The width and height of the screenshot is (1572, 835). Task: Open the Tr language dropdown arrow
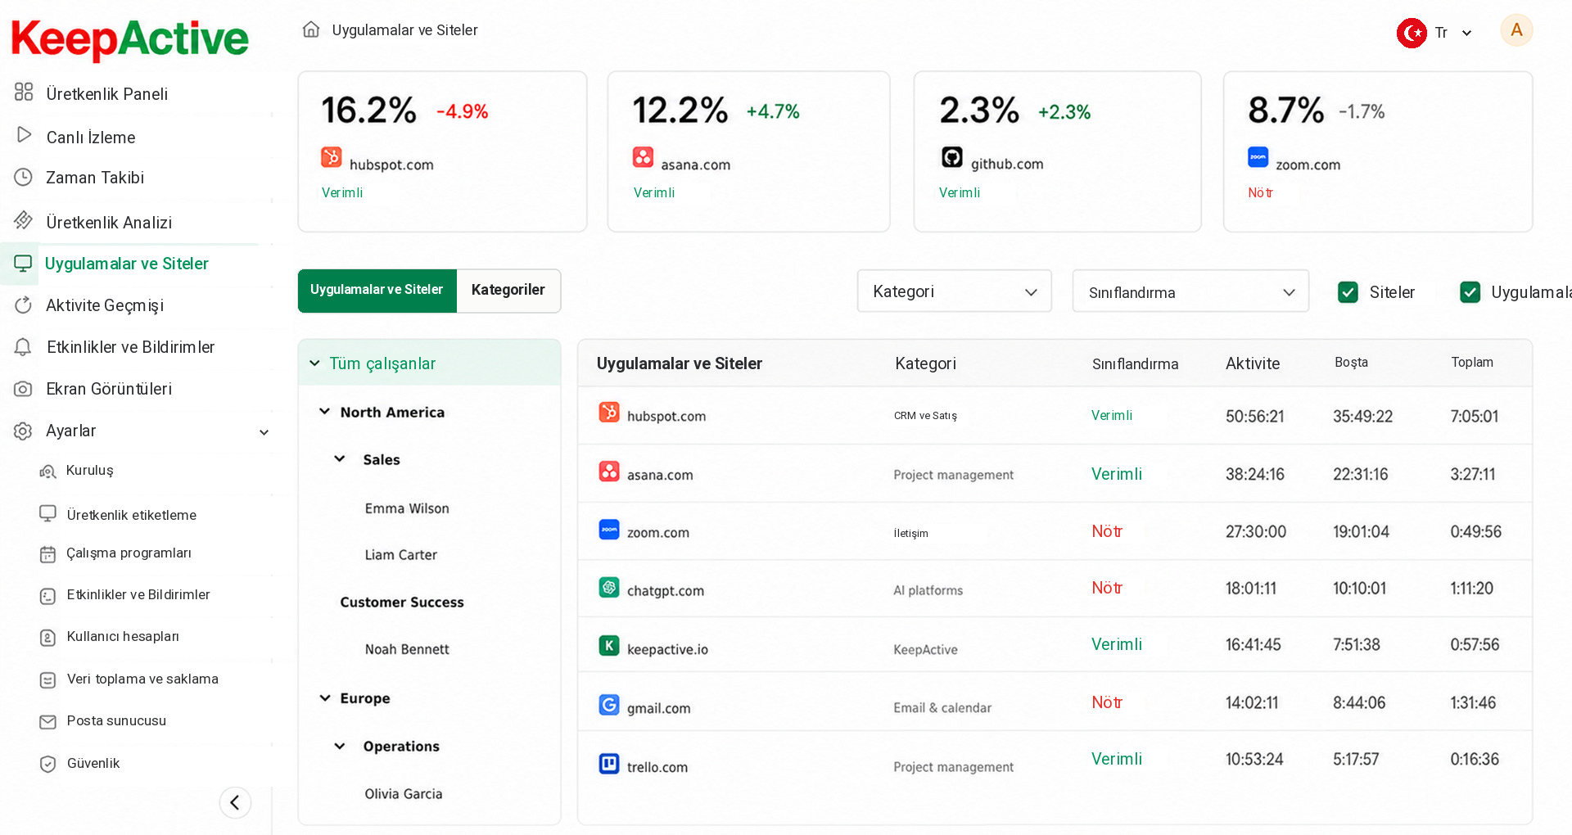pyautogui.click(x=1466, y=34)
